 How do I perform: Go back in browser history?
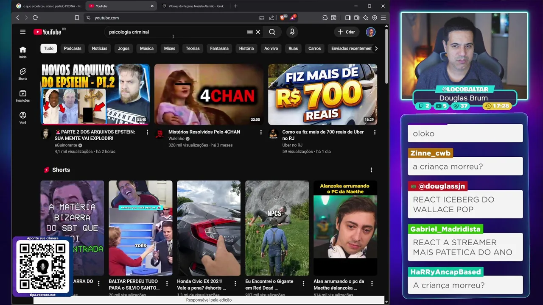coord(17,18)
